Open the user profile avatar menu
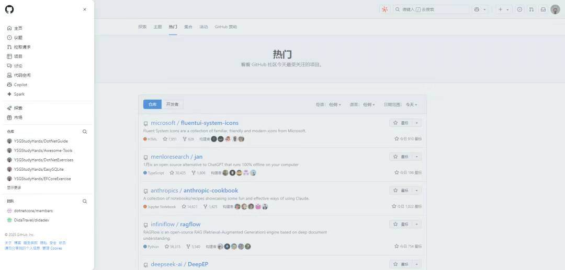 click(555, 10)
